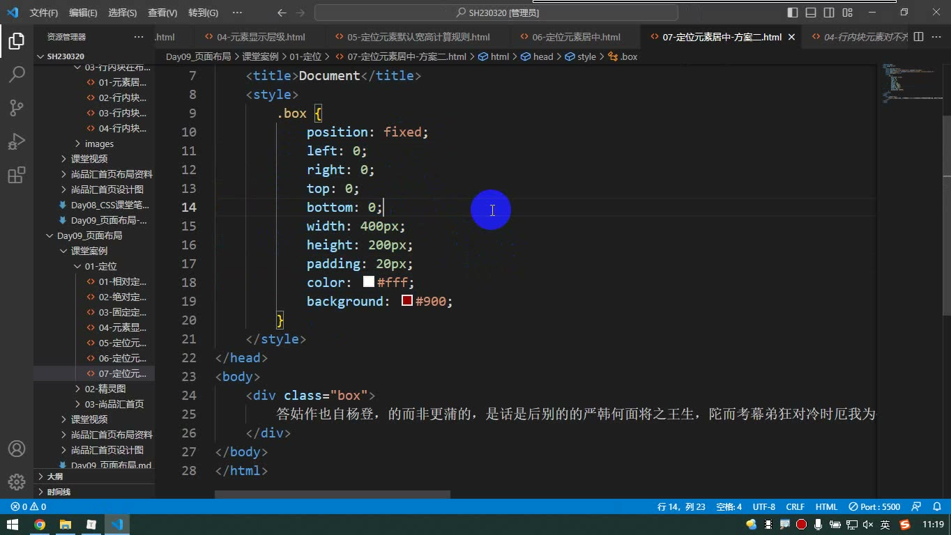This screenshot has width=951, height=535.
Task: Change indentation via 空格: 4
Action: point(729,507)
